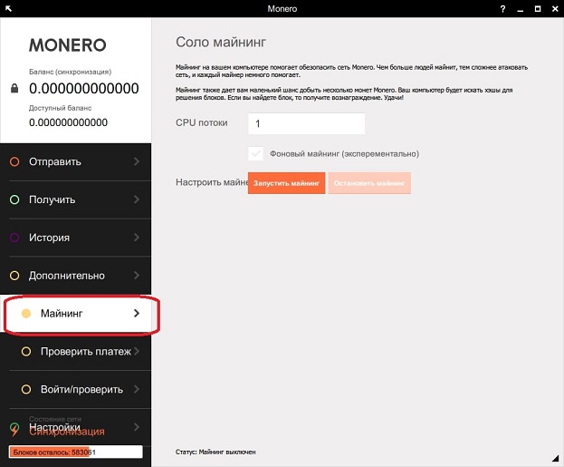
Task: Click the Блоков осталось sync progress bar
Action: pyautogui.click(x=75, y=452)
